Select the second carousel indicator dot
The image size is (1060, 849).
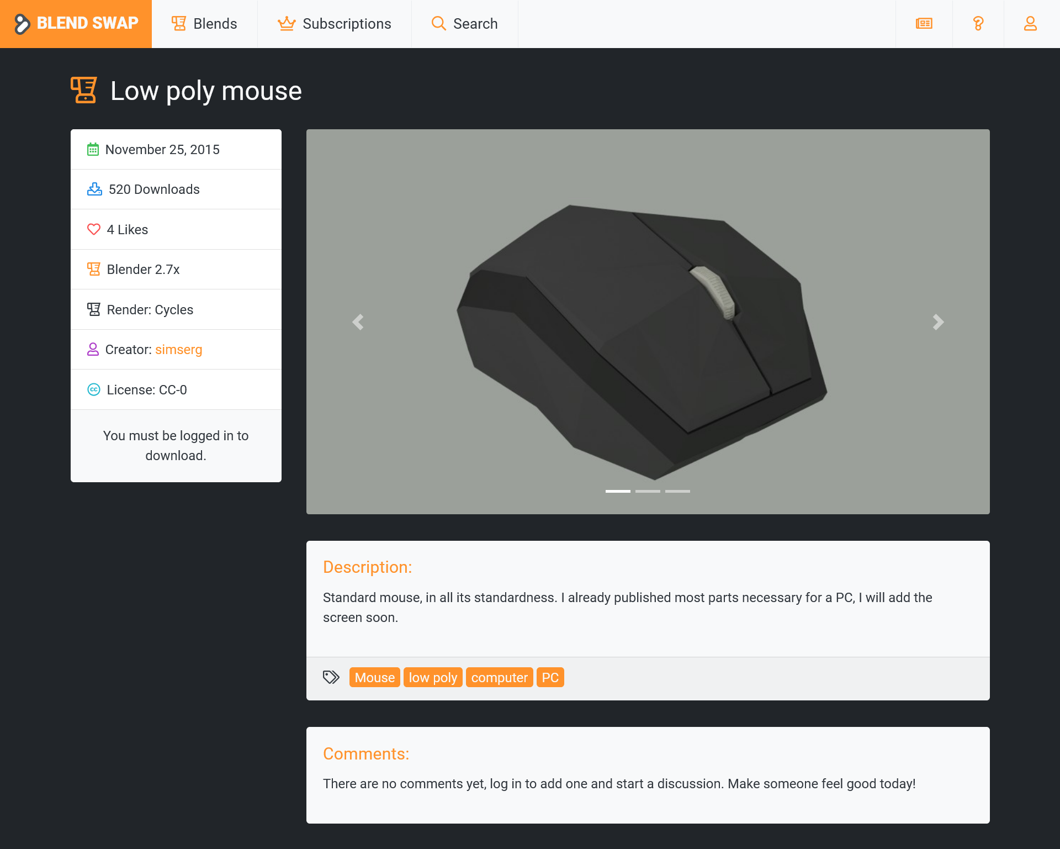pos(648,491)
